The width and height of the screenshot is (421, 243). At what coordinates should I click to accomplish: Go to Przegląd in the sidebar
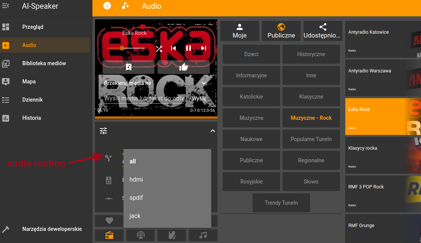45,27
